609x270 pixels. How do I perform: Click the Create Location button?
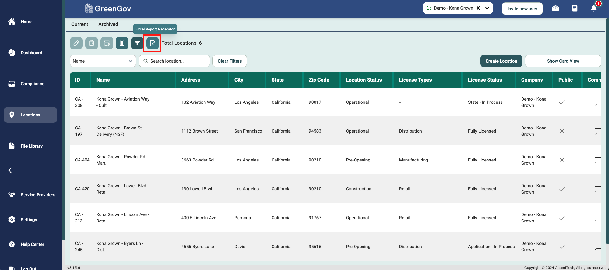[x=501, y=61]
